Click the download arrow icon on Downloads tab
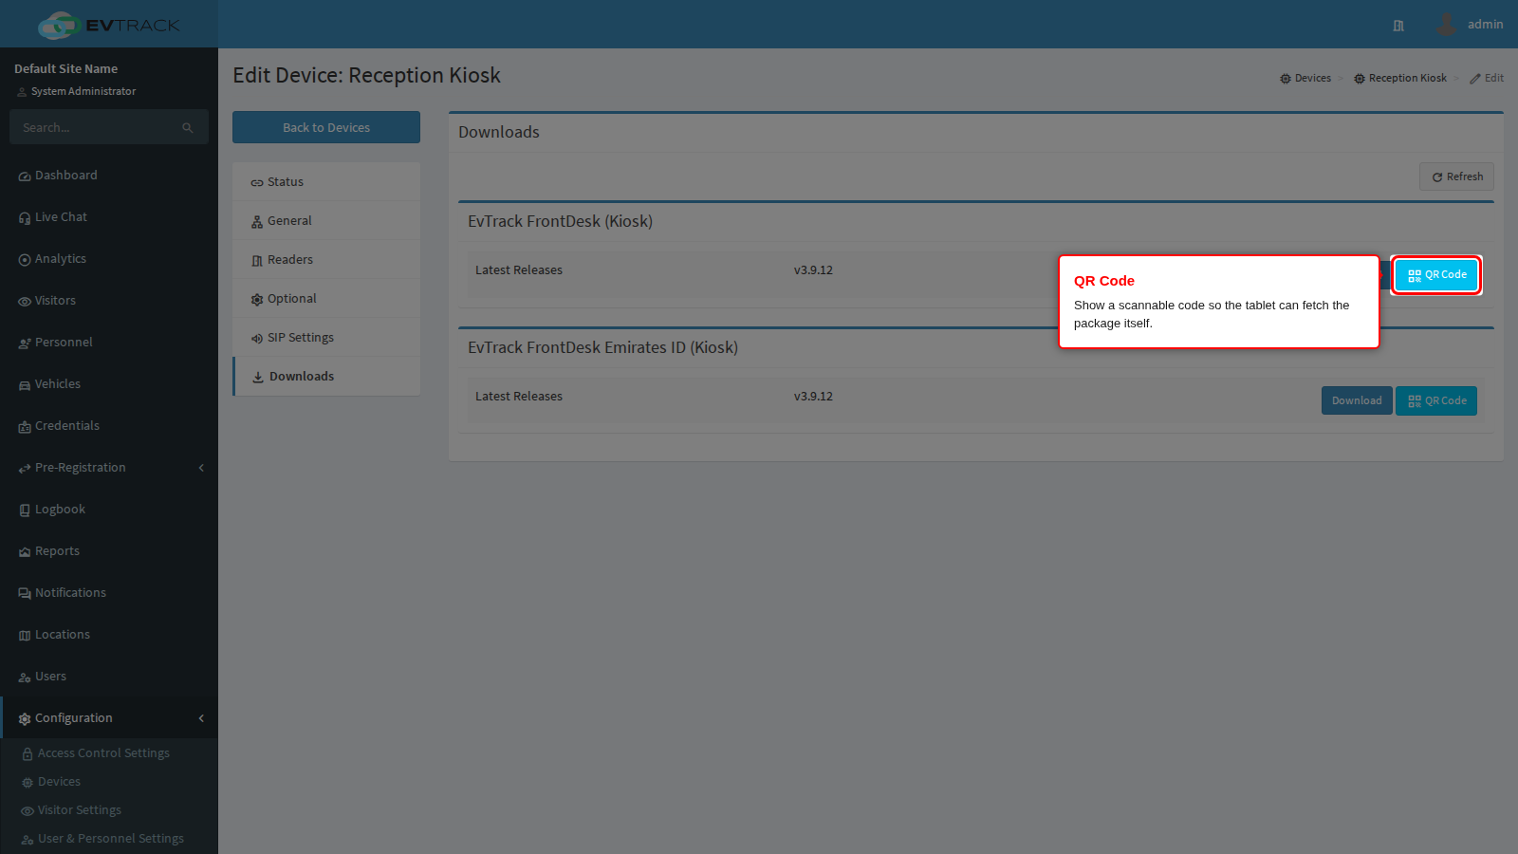 click(x=258, y=378)
